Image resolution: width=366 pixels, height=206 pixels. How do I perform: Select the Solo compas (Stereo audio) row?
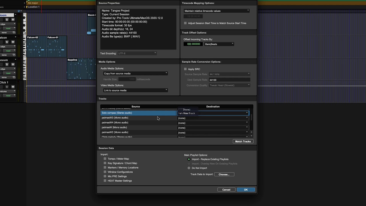138,113
